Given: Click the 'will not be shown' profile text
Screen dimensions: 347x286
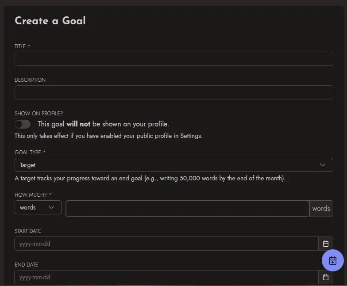Looking at the screenshot, I should (103, 124).
